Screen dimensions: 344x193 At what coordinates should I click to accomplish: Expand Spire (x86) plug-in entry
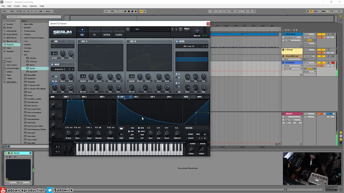23,24
